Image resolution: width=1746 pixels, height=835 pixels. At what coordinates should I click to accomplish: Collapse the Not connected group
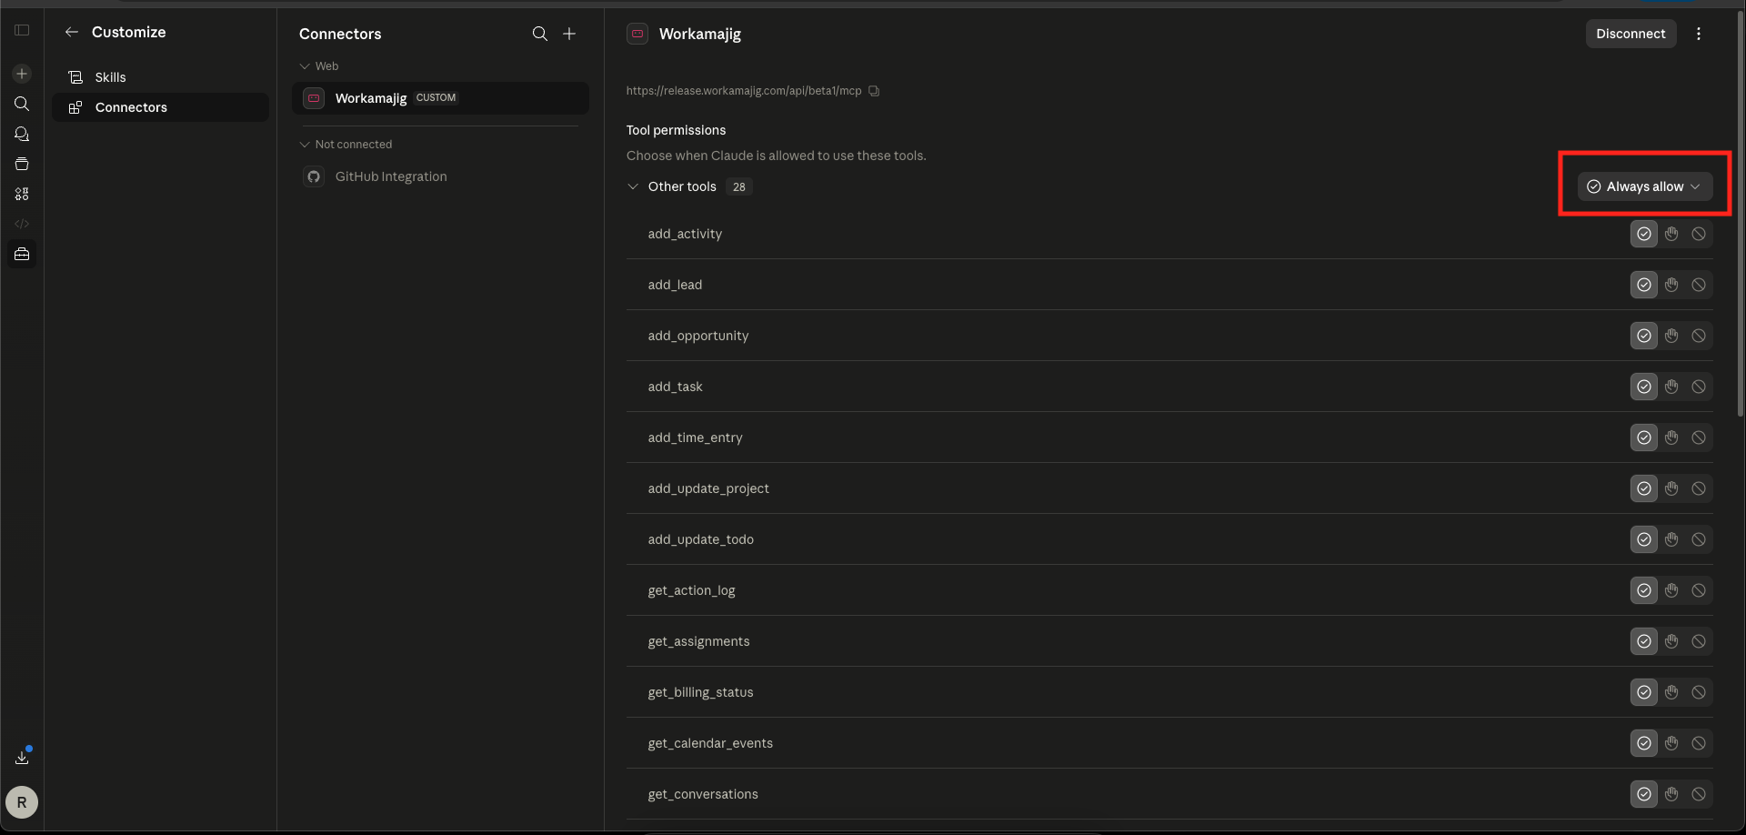(305, 145)
